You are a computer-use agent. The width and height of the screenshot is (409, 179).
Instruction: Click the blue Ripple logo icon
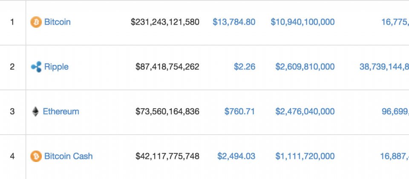(36, 67)
